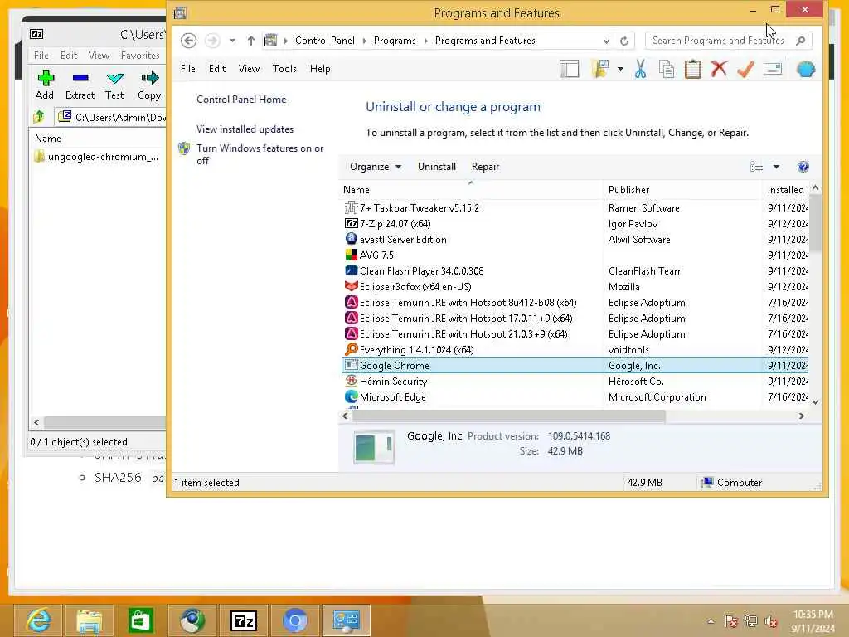Screen dimensions: 849x637
Task: Select Microsoft Edge entry
Action: (575, 397)
